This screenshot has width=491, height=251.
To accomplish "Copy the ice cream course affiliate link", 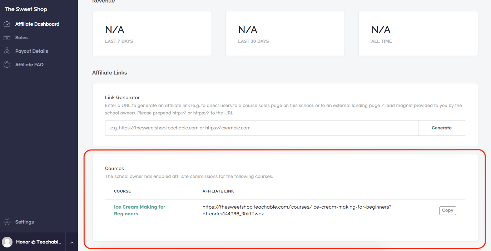I will pos(447,210).
